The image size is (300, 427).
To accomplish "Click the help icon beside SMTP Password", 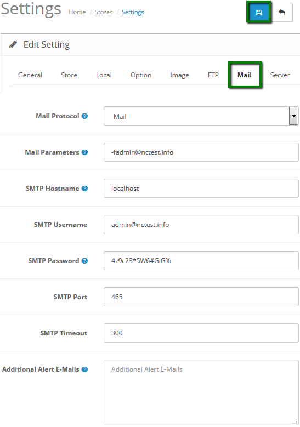I will click(x=85, y=261).
